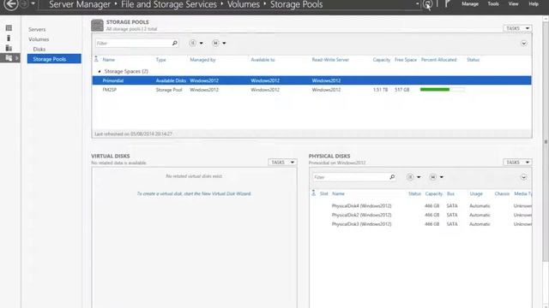Collapse the Storage Spaces (2) group

[x=100, y=71]
